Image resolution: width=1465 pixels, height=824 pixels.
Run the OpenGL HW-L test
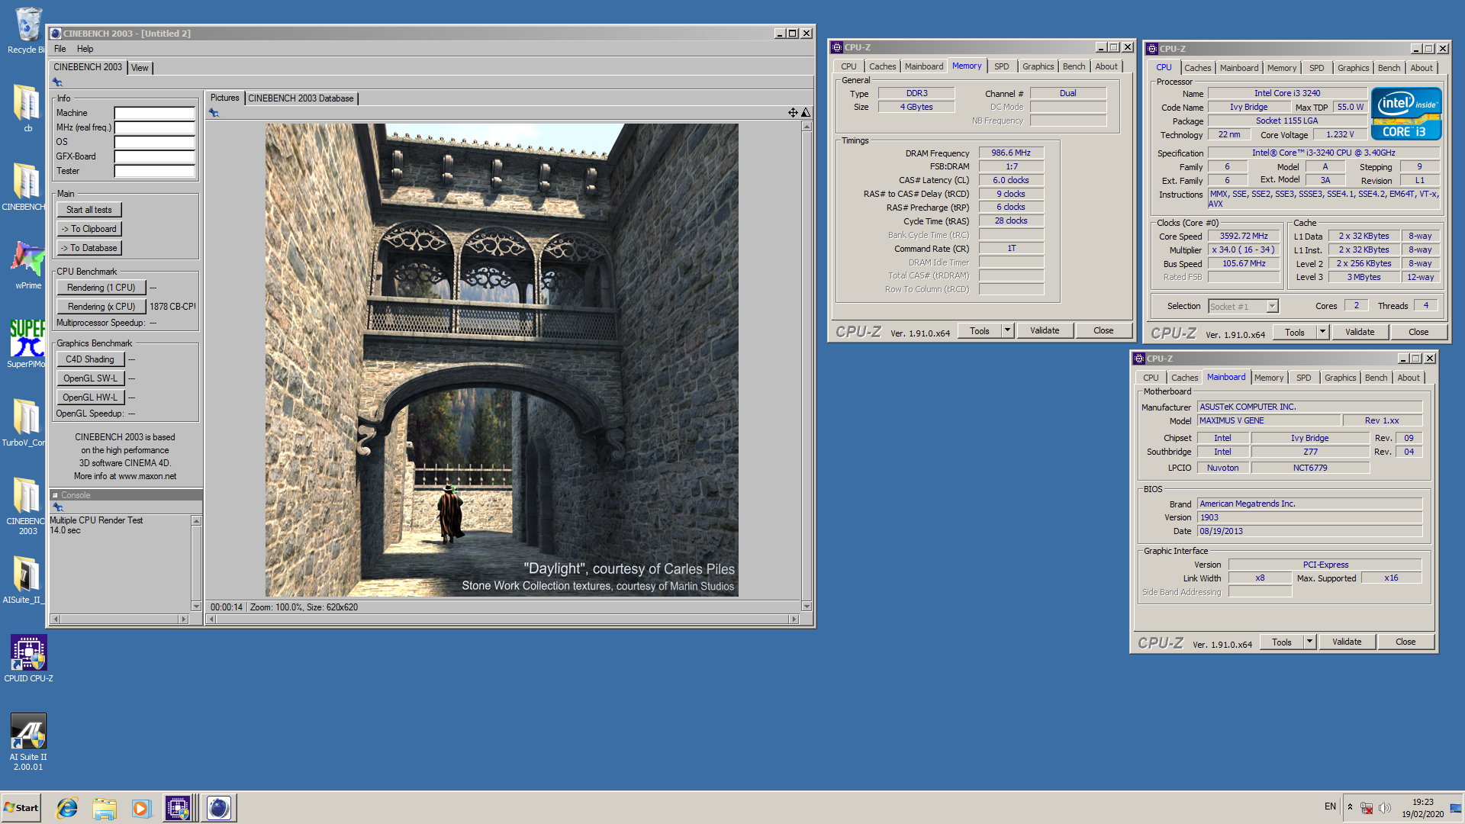point(90,398)
